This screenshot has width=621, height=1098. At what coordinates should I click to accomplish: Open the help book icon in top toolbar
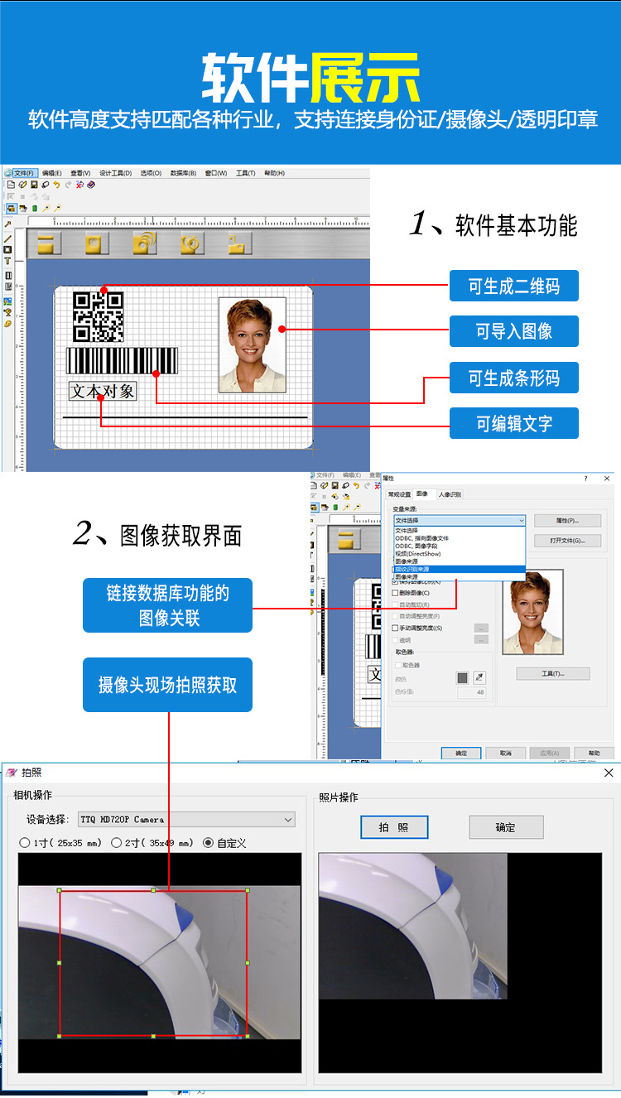(x=91, y=185)
